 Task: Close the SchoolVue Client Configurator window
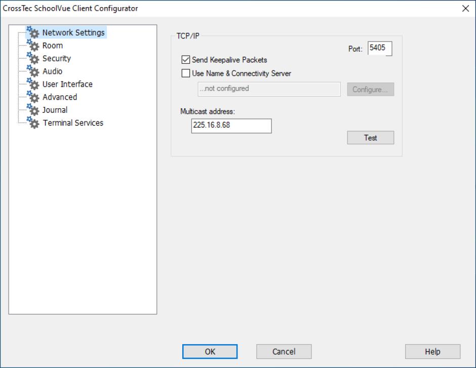coord(465,8)
